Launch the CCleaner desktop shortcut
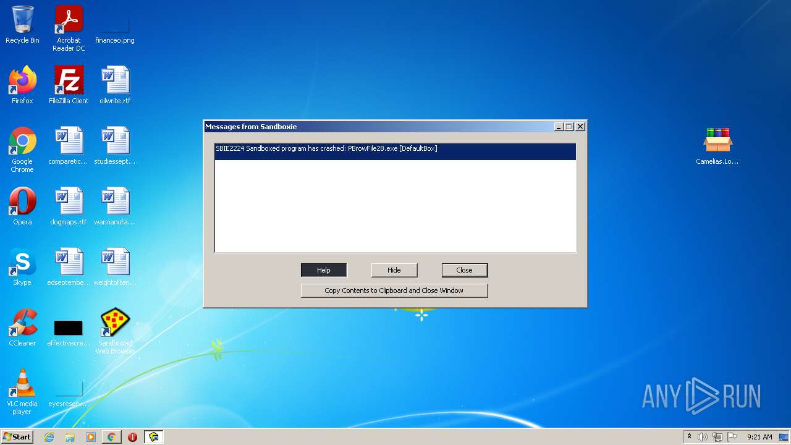The height and width of the screenshot is (445, 791). pyautogui.click(x=22, y=328)
